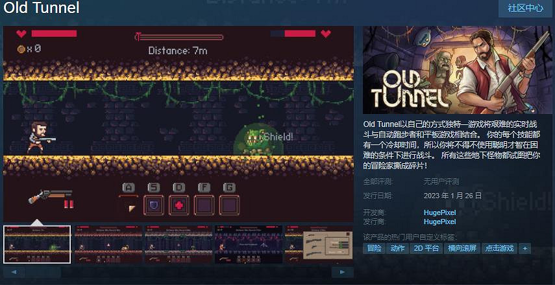
Task: Click the arrow icon below A key
Action: tap(132, 209)
